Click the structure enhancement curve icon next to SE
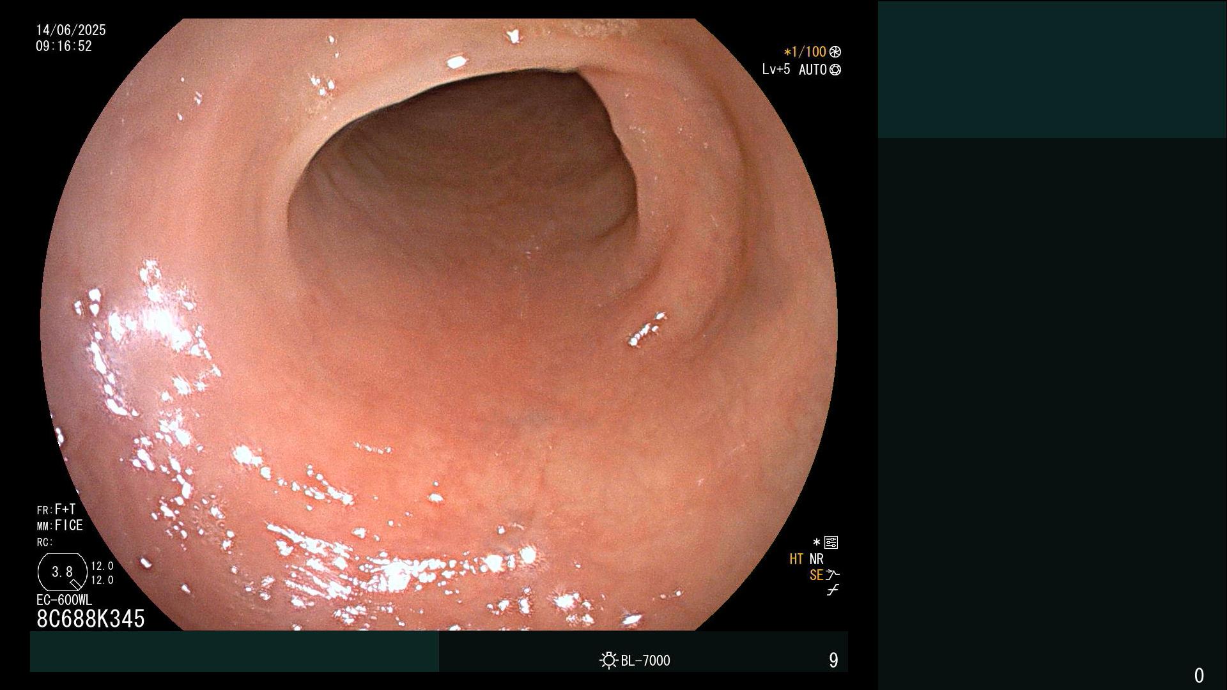 click(x=833, y=574)
